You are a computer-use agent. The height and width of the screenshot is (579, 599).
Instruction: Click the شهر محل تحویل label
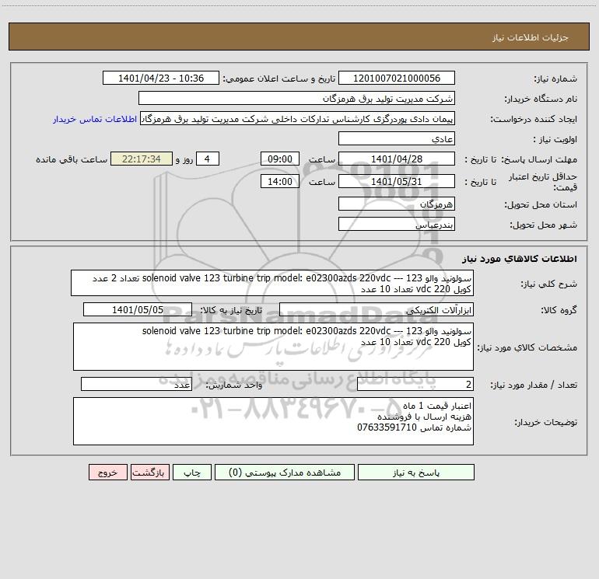coord(544,225)
